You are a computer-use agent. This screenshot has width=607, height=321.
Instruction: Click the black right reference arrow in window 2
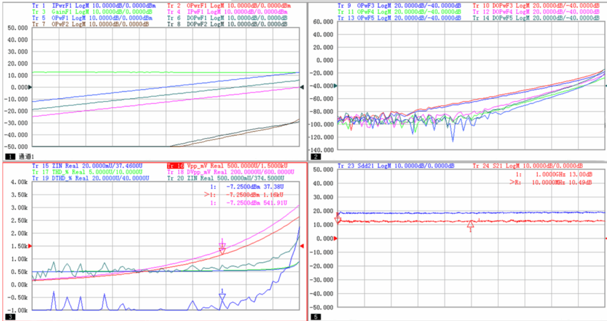(603, 85)
